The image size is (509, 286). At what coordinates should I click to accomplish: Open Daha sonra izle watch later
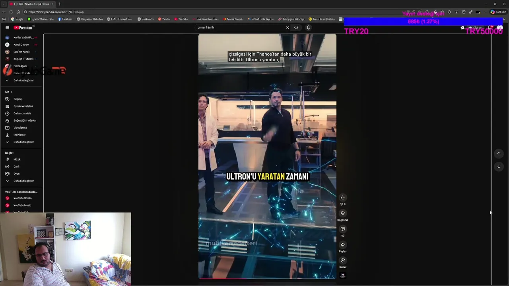pyautogui.click(x=21, y=114)
